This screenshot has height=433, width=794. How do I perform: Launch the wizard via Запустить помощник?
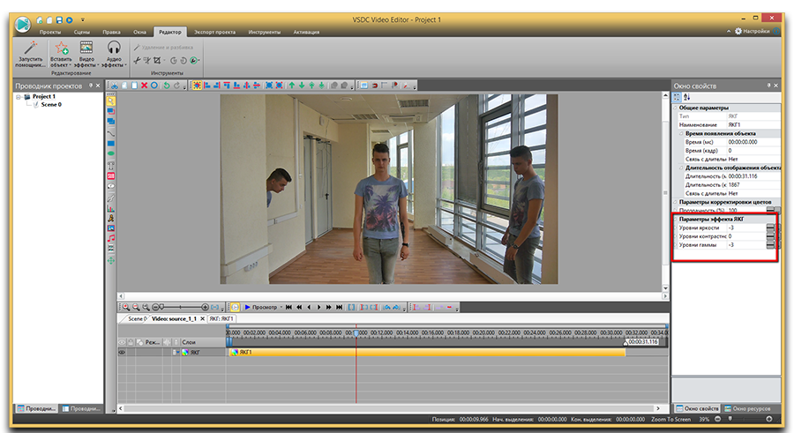(30, 54)
